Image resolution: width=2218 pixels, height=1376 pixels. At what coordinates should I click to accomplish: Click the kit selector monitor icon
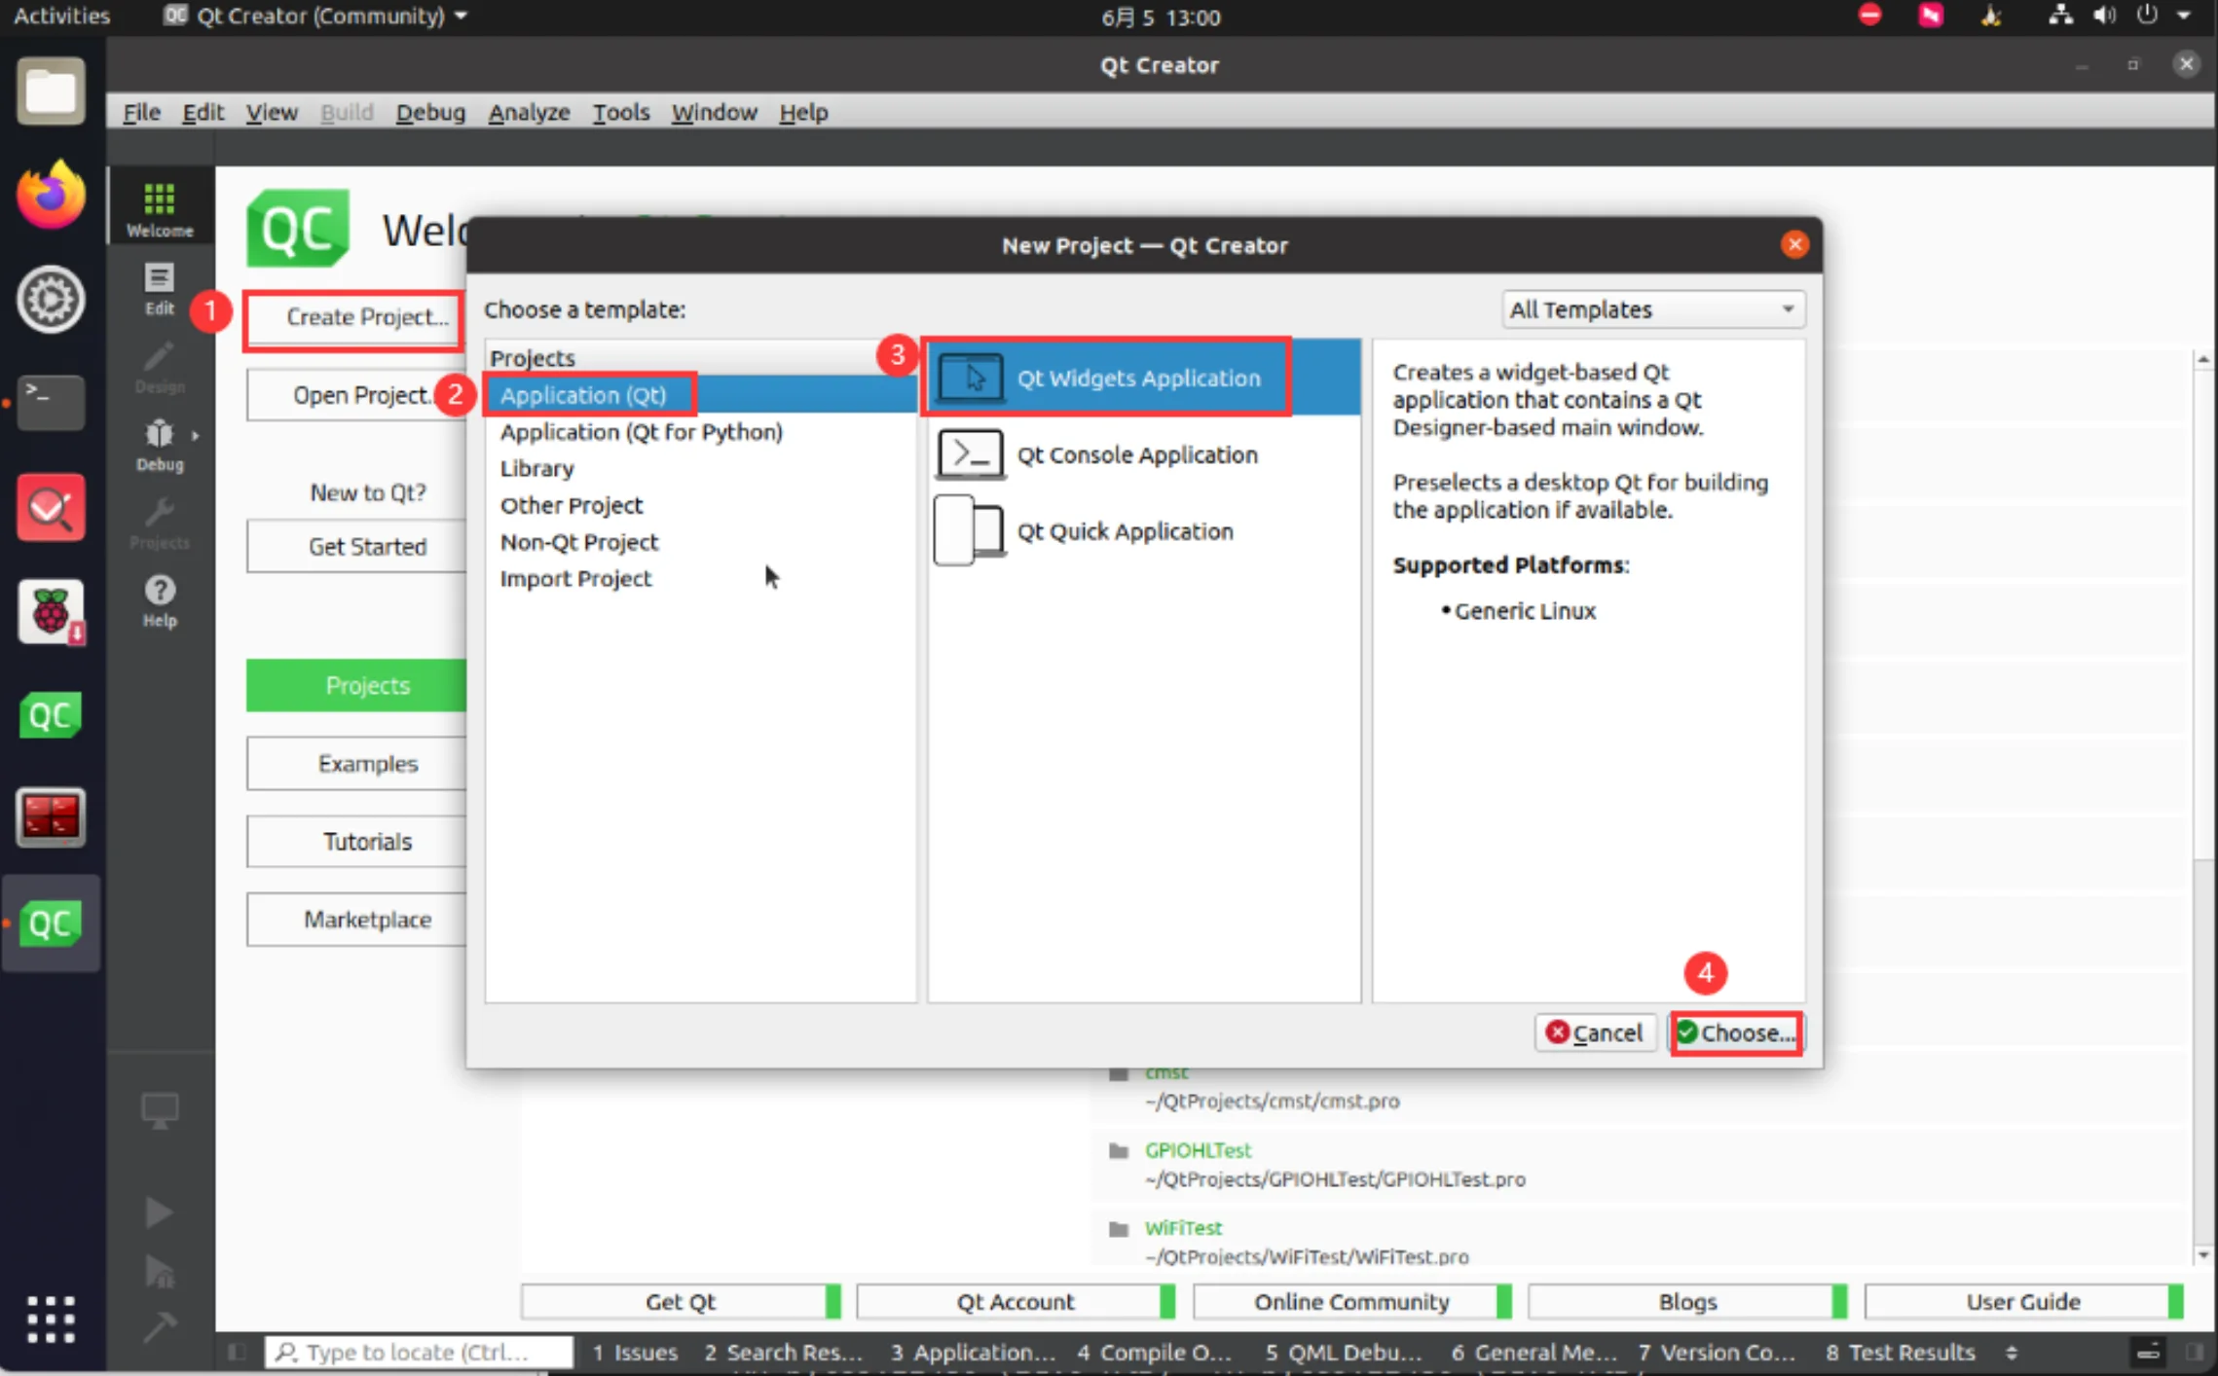click(160, 1110)
